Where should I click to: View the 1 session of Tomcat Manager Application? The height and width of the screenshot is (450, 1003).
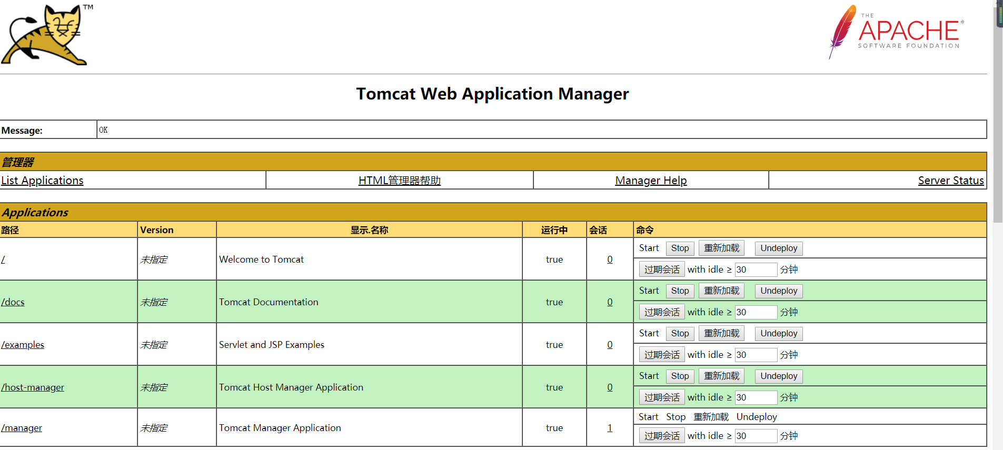click(610, 428)
